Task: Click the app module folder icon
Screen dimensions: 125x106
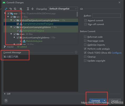Action: tap(12, 13)
